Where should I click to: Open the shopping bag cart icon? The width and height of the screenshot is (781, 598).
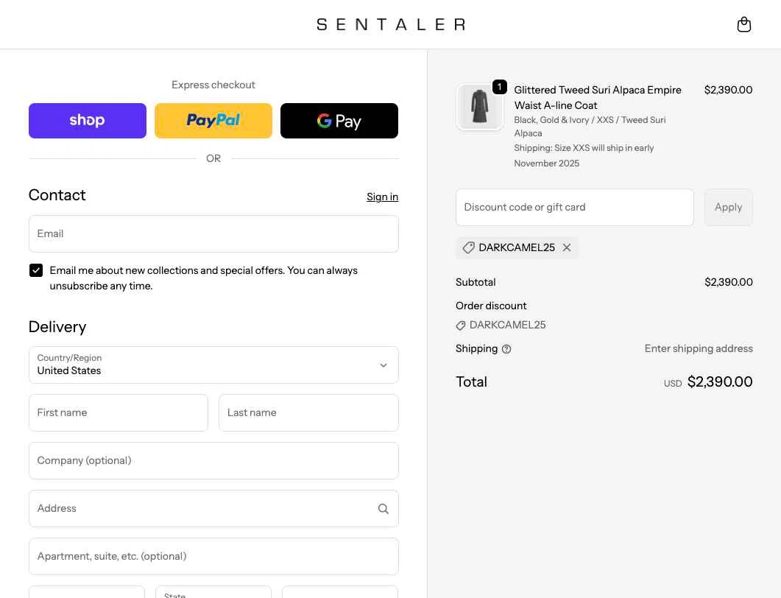point(743,24)
